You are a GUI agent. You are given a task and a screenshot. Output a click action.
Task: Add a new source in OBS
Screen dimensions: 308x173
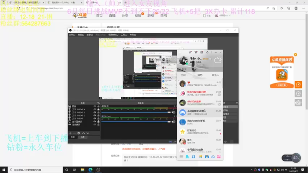click(x=70, y=133)
